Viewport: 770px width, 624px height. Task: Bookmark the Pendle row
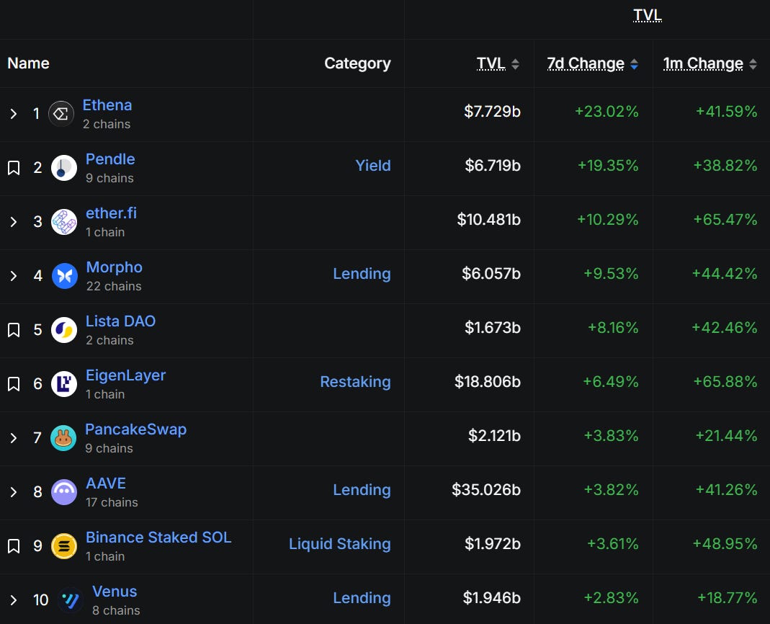[14, 168]
